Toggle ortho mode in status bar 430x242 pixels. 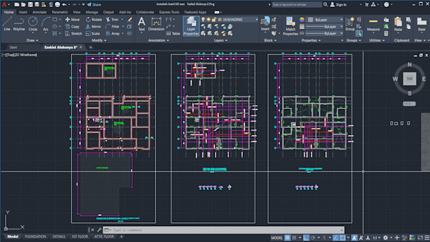(306, 238)
